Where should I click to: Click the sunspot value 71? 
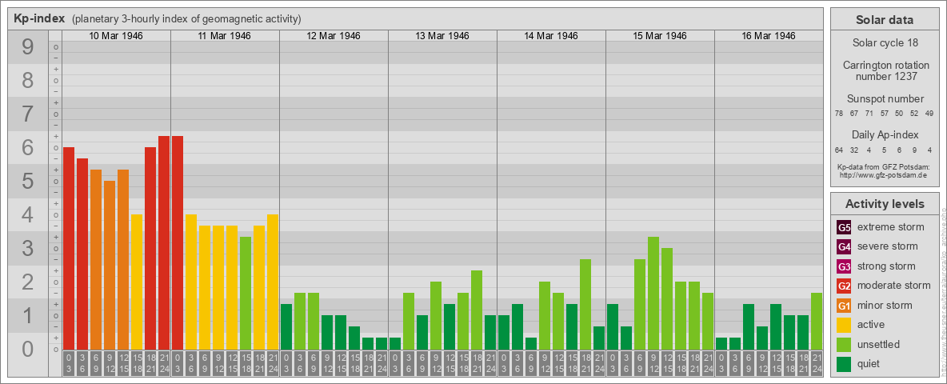tap(869, 114)
